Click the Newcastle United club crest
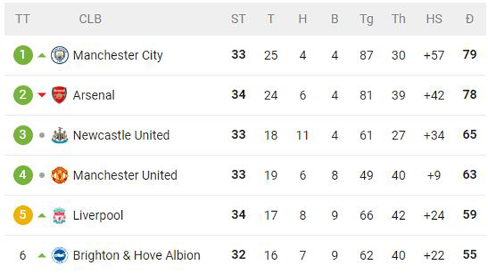Viewport: 488px width, 273px height. pos(59,136)
